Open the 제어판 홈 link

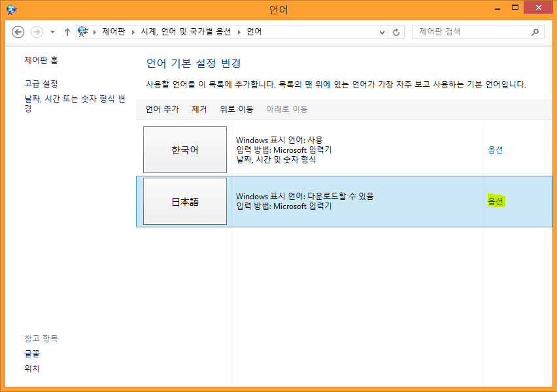[41, 60]
